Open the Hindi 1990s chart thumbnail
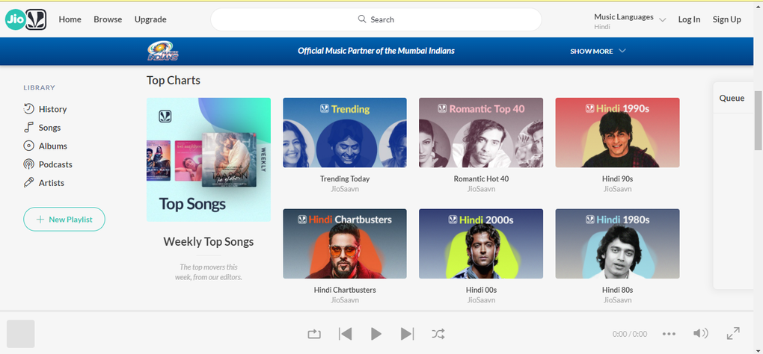 tap(617, 133)
